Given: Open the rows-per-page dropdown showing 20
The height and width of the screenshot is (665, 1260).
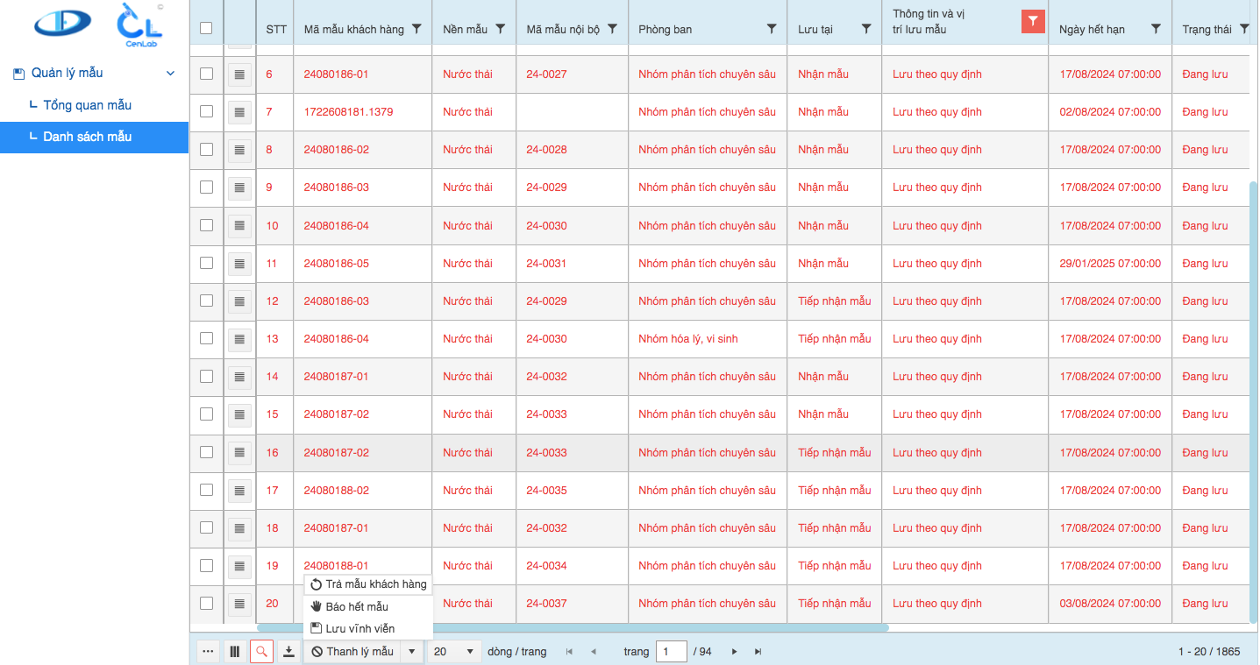Looking at the screenshot, I should 454,652.
